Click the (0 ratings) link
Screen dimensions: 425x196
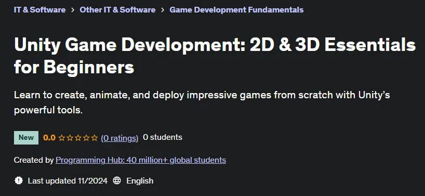point(119,138)
